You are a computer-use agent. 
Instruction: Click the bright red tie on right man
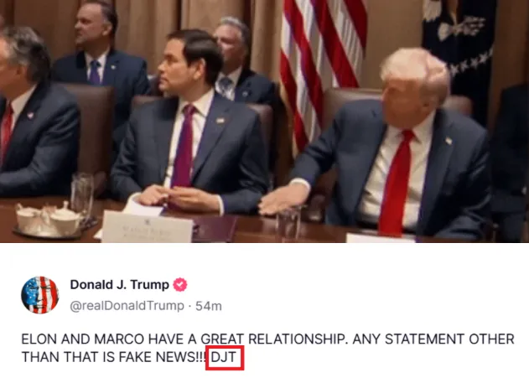(397, 182)
